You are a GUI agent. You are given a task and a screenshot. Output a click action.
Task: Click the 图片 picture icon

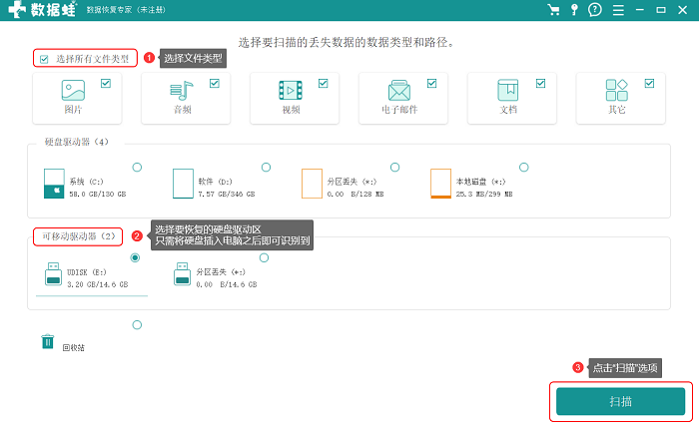(x=73, y=90)
